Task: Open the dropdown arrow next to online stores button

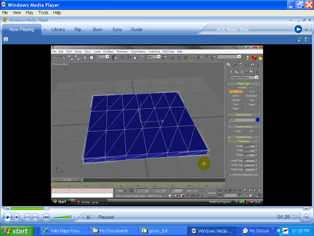Action: (306, 30)
